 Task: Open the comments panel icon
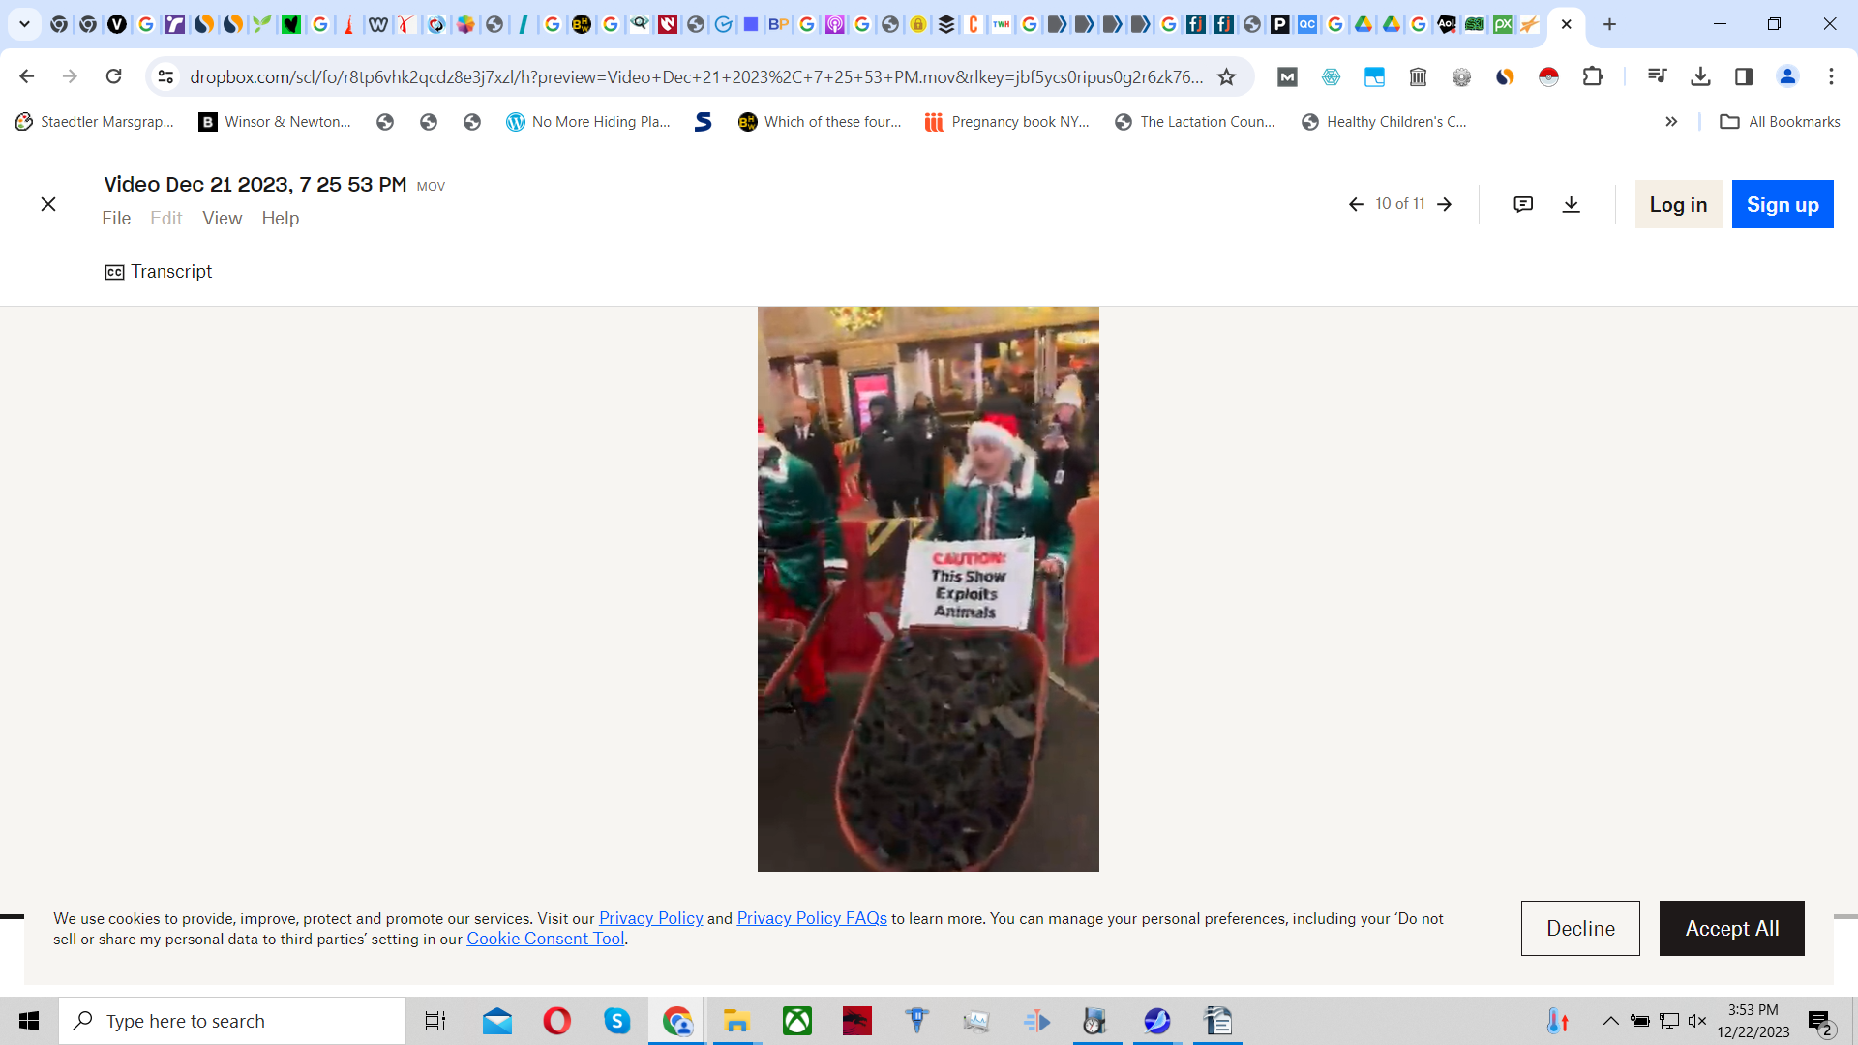click(x=1523, y=204)
